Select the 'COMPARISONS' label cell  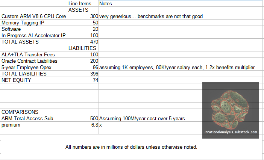tap(34, 112)
